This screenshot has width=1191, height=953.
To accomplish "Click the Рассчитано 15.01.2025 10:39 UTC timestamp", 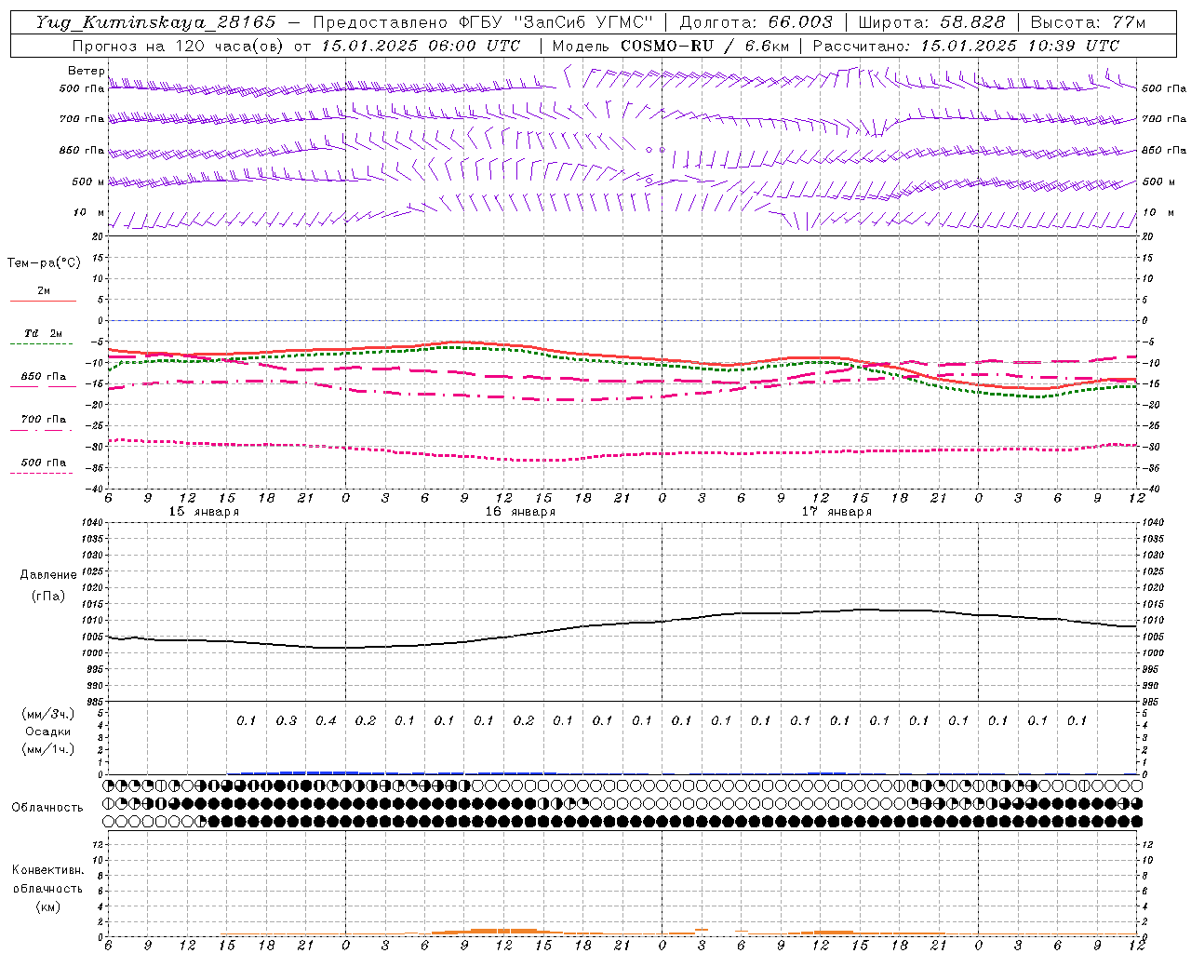I will pyautogui.click(x=966, y=46).
